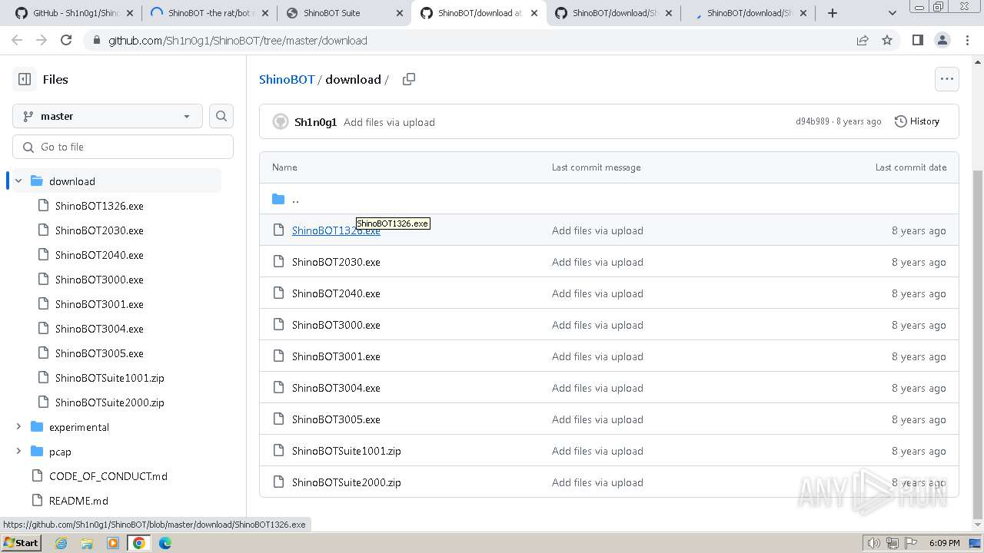Copy the download path to clipboard

[x=409, y=79]
